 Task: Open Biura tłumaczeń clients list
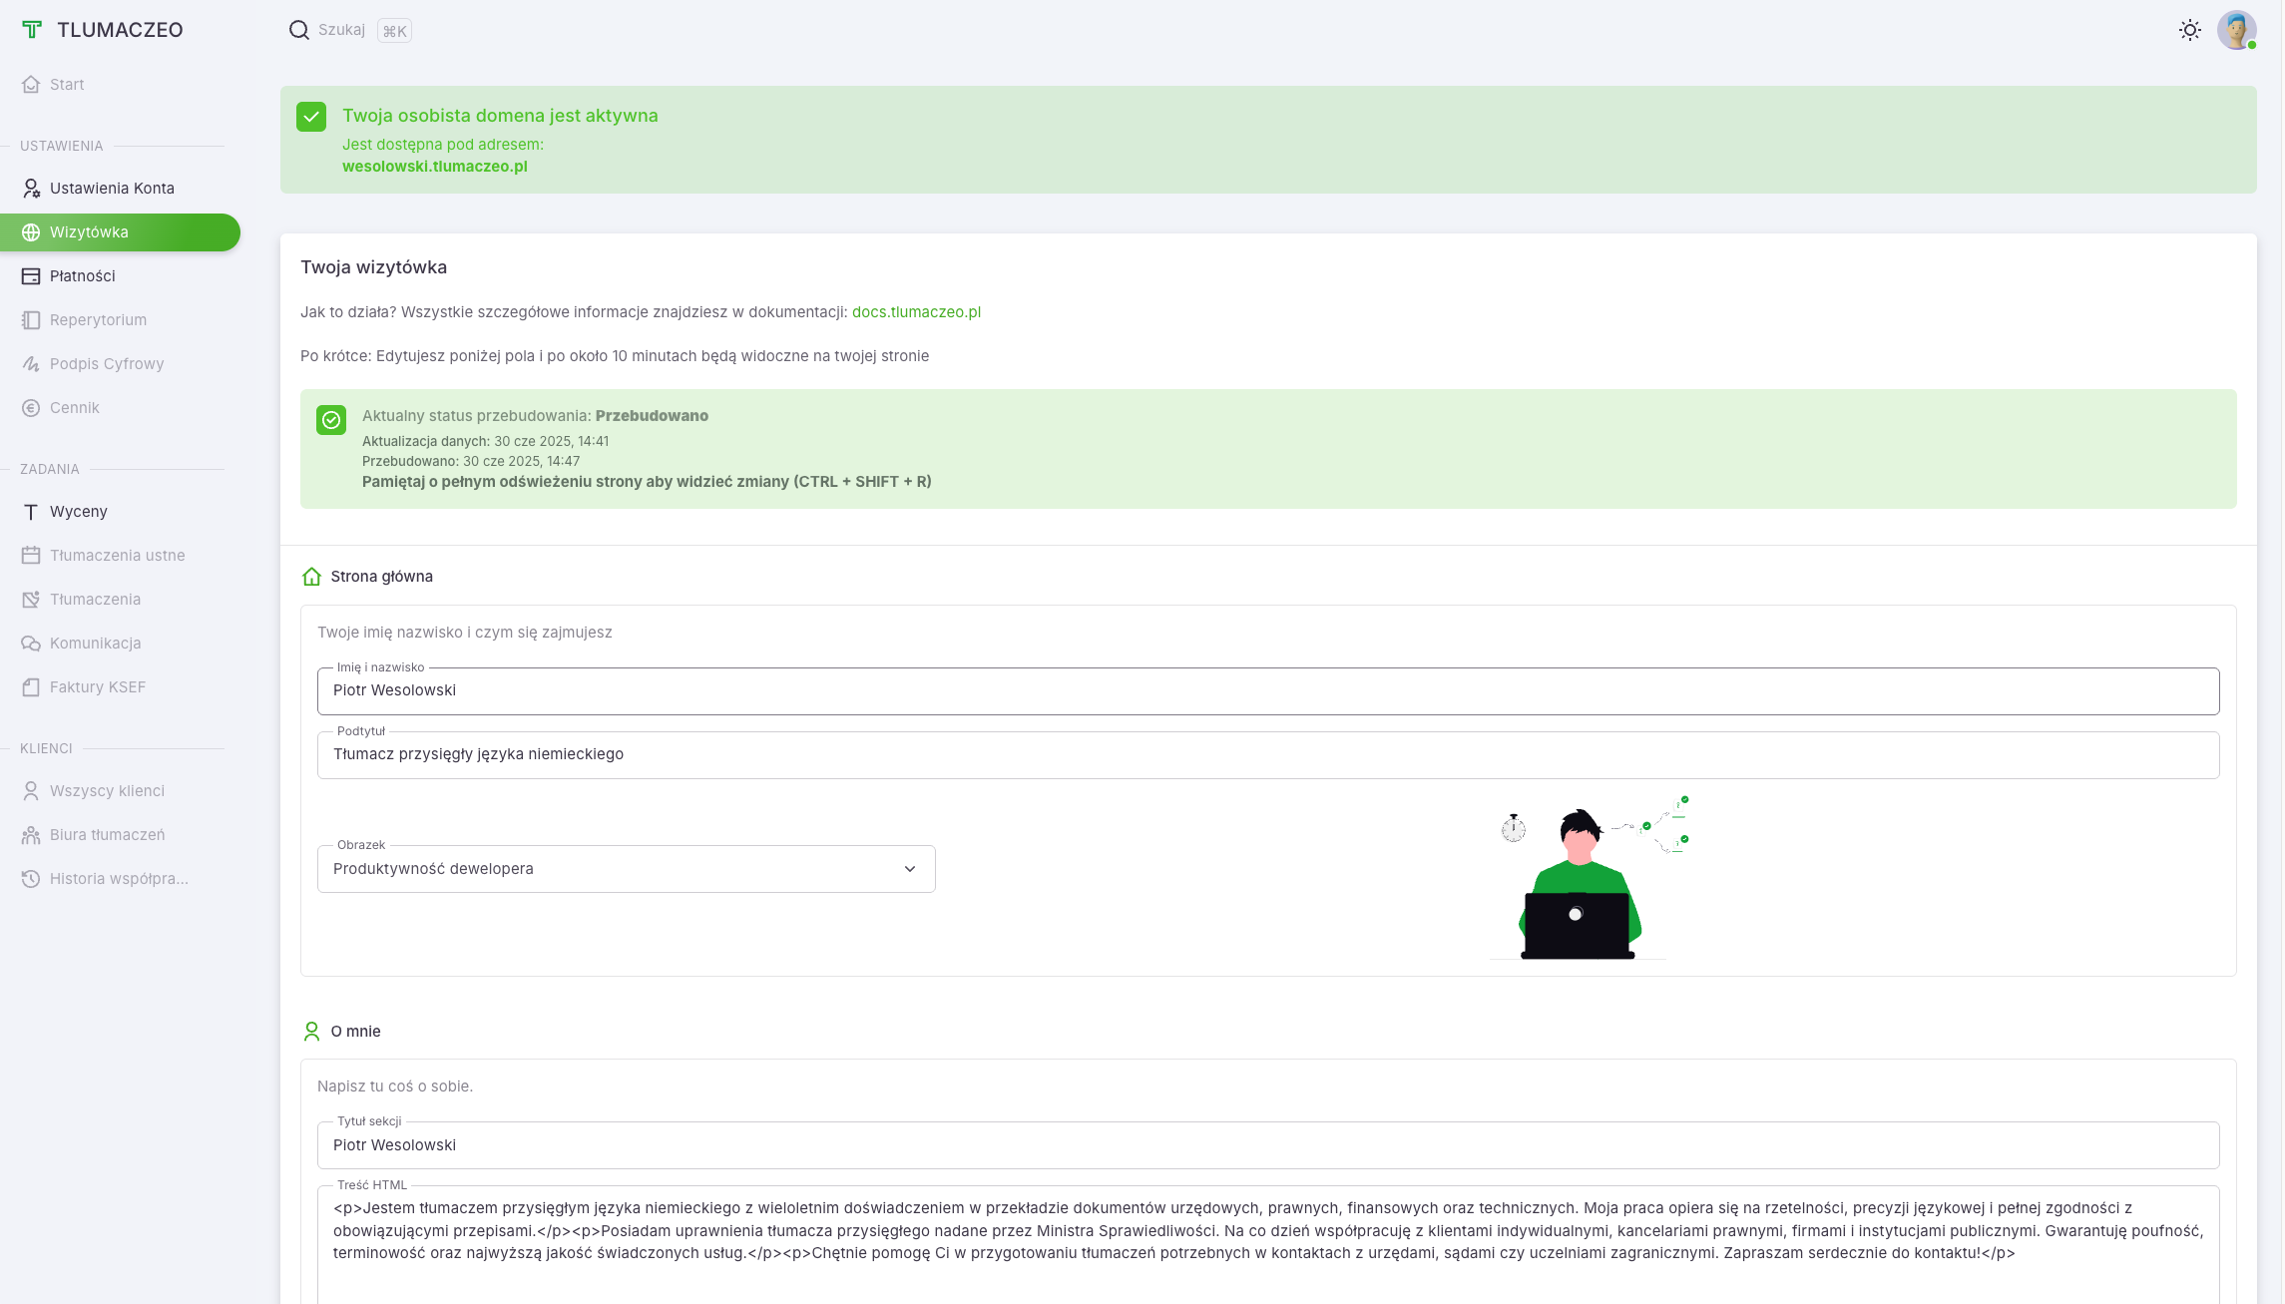107,835
